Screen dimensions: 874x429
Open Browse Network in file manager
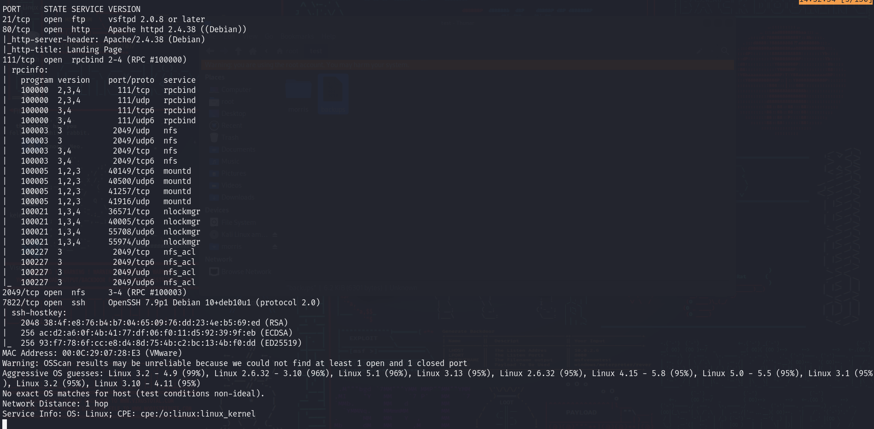pyautogui.click(x=240, y=272)
